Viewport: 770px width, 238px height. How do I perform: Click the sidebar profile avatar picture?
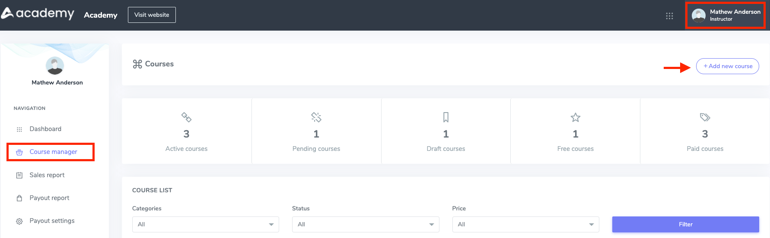point(55,66)
